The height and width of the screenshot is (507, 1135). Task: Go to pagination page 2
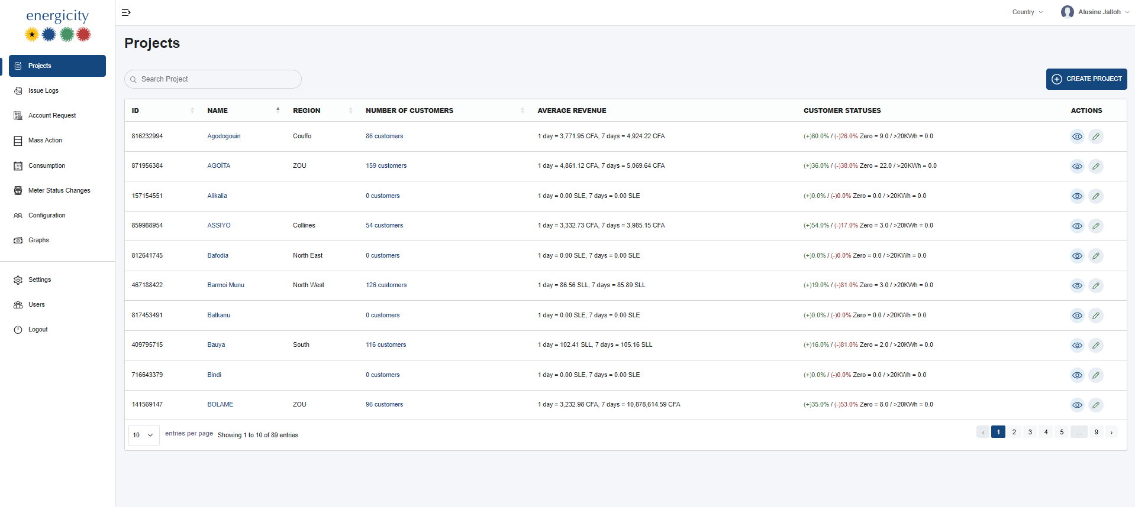1014,432
